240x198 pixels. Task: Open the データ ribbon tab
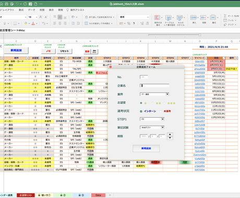click(x=32, y=10)
